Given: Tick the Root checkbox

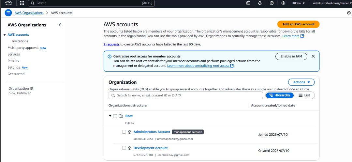Looking at the screenshot, I should (115, 116).
